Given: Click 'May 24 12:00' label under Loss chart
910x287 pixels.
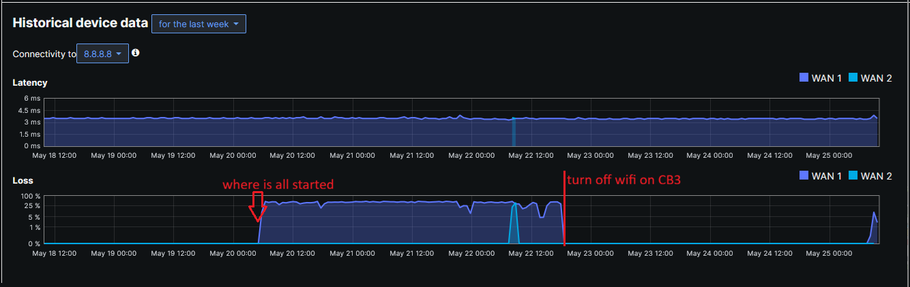Looking at the screenshot, I should click(x=768, y=253).
